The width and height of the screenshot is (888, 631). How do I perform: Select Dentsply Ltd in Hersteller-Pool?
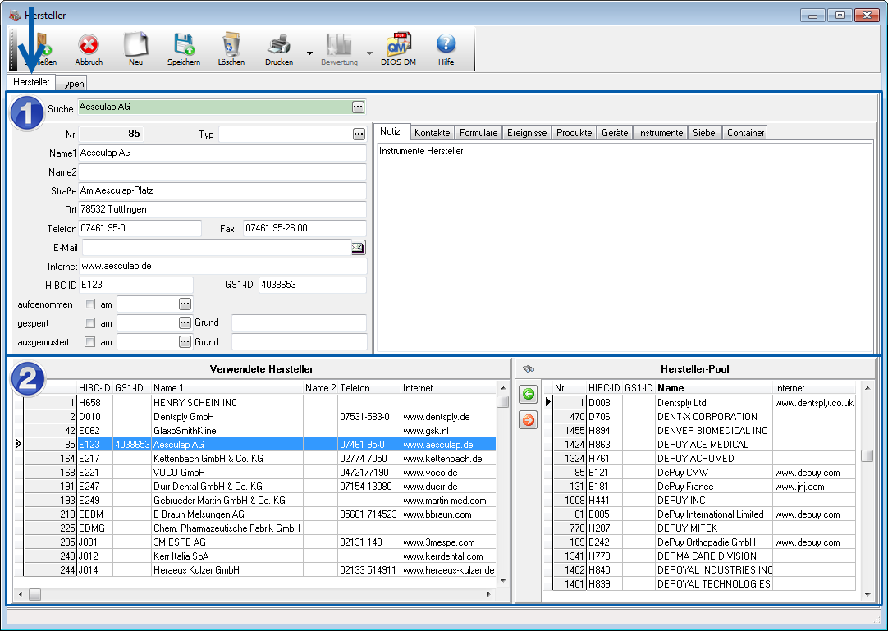coord(704,403)
